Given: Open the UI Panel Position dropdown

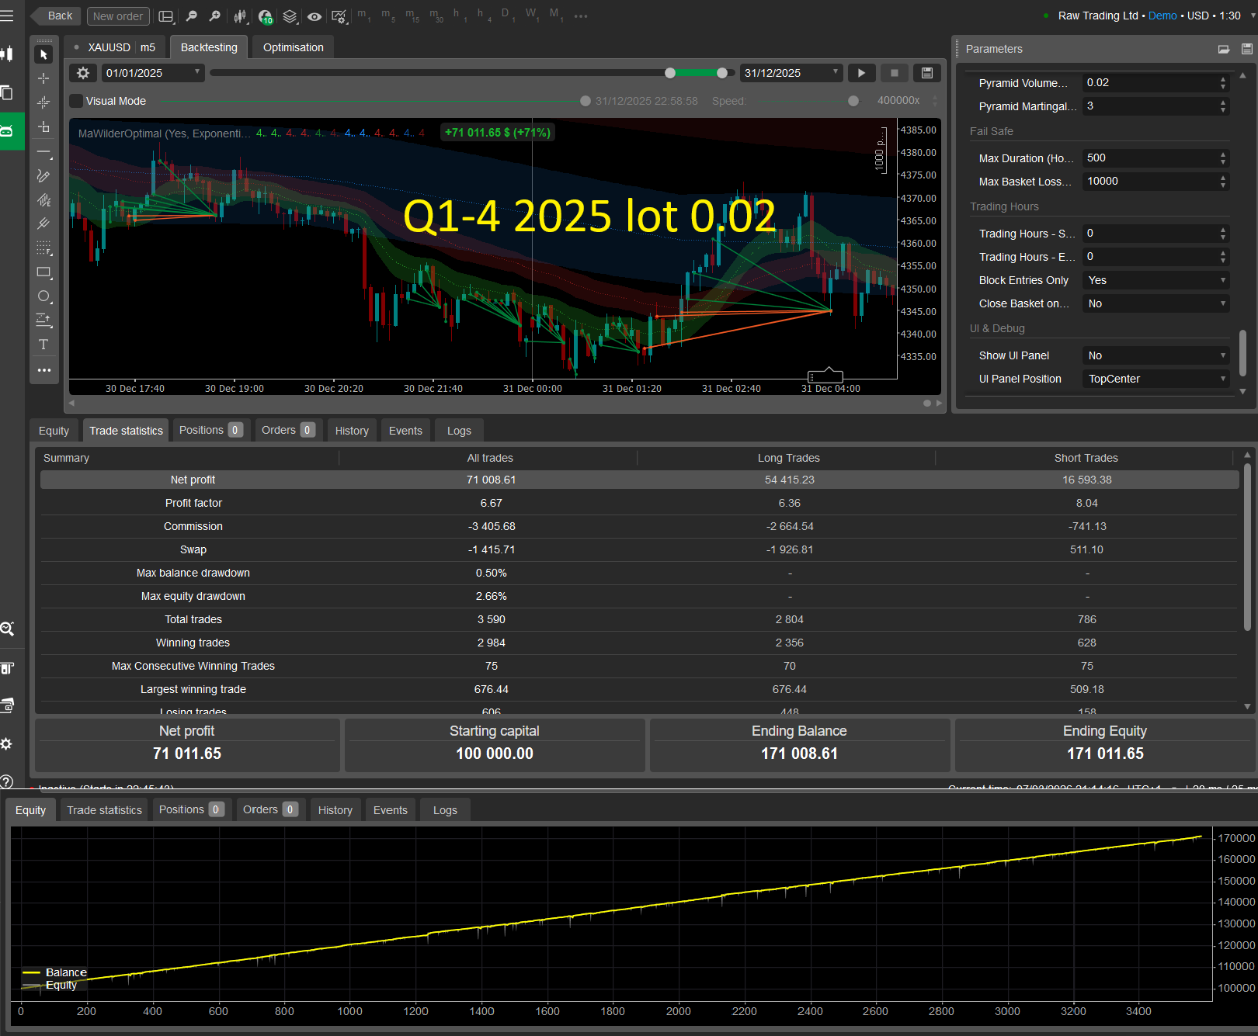Looking at the screenshot, I should (x=1155, y=379).
